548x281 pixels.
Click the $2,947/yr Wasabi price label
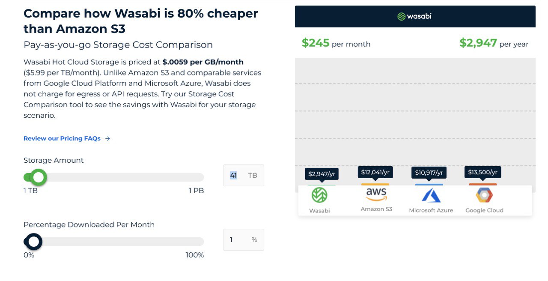322,173
